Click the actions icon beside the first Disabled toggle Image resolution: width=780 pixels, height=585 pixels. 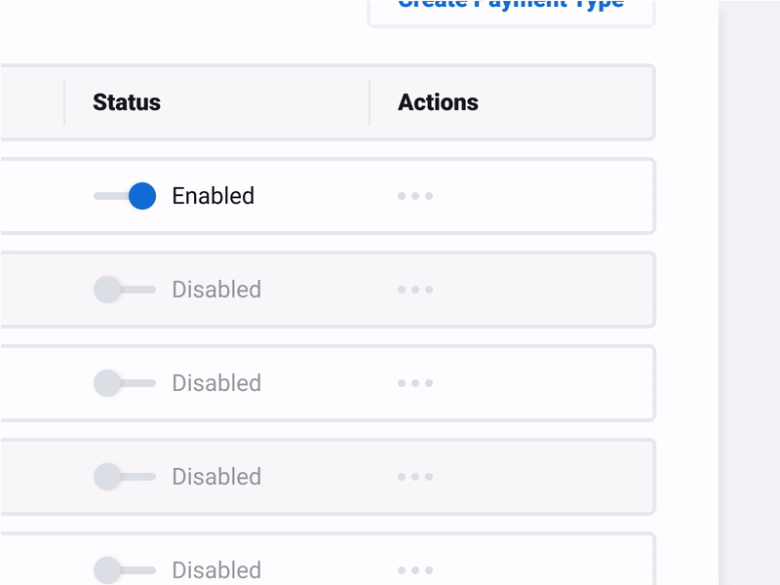pyautogui.click(x=416, y=289)
